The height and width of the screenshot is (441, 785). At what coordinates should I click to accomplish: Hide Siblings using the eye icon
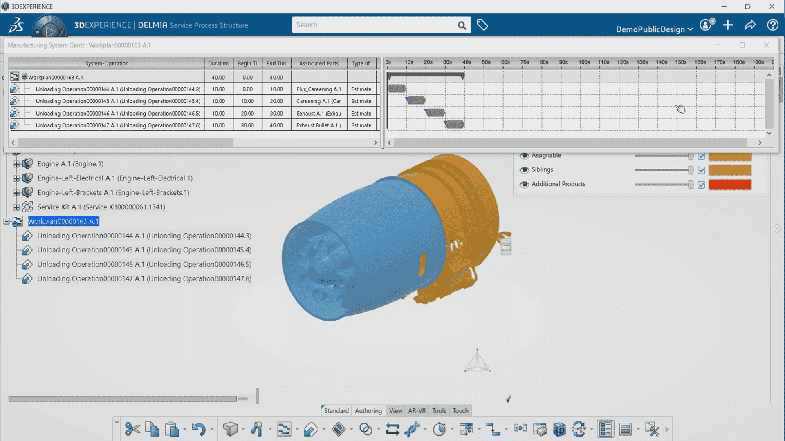coord(524,170)
